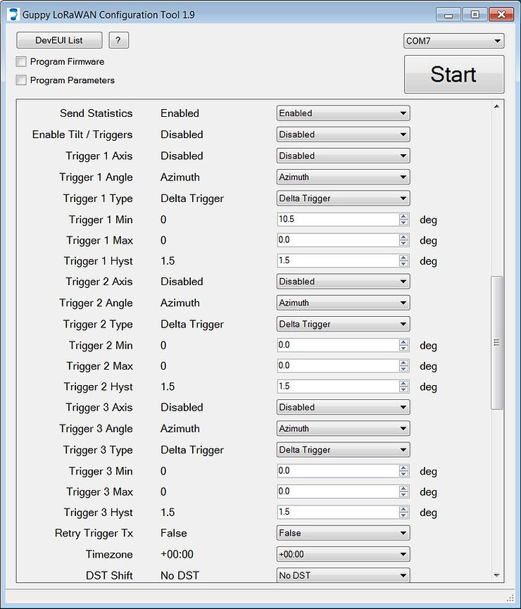
Task: Adjust Trigger 3 Min with the spinner arrows
Action: coord(403,471)
